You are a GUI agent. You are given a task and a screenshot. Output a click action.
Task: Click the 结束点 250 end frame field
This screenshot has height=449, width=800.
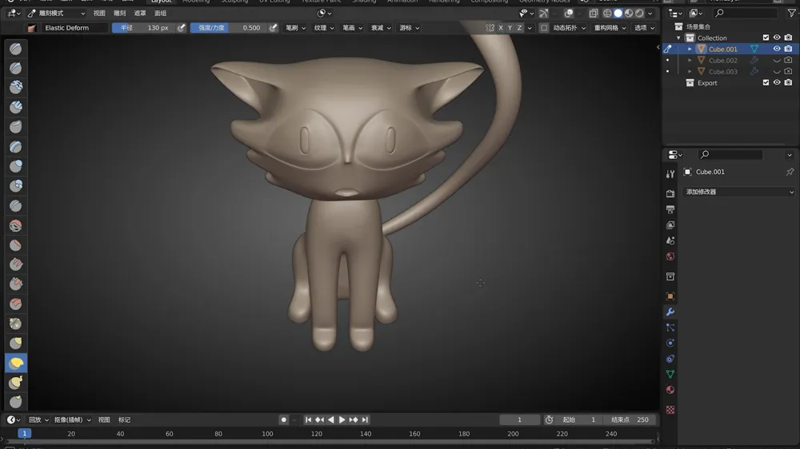(630, 420)
